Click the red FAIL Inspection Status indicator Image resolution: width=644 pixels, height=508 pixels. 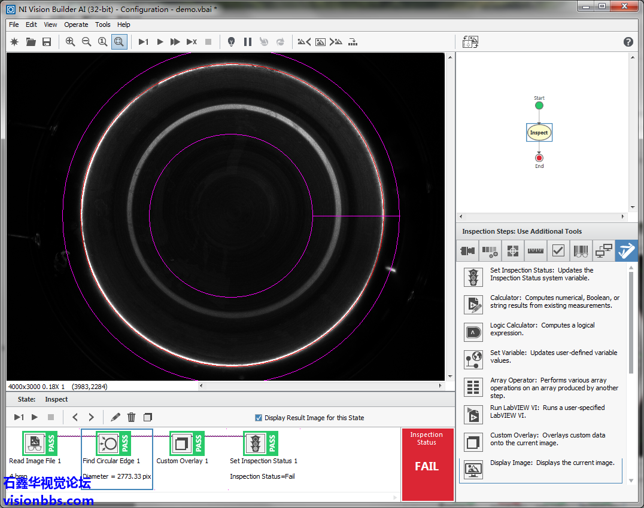427,466
